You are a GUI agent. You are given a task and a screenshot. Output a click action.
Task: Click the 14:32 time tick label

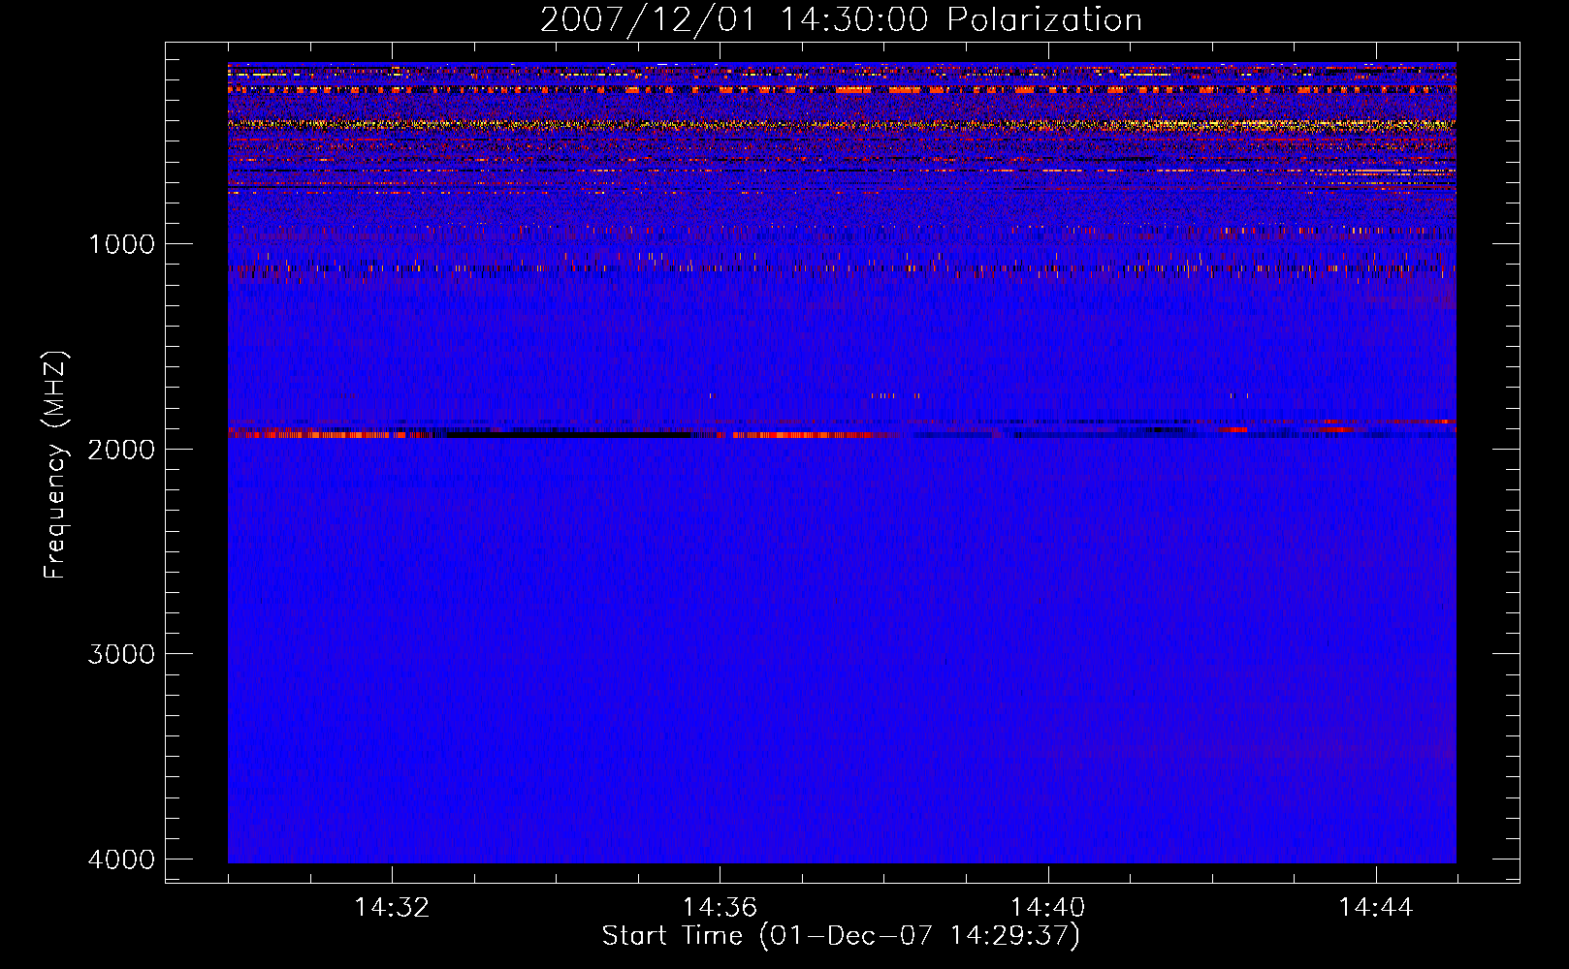[x=392, y=908]
